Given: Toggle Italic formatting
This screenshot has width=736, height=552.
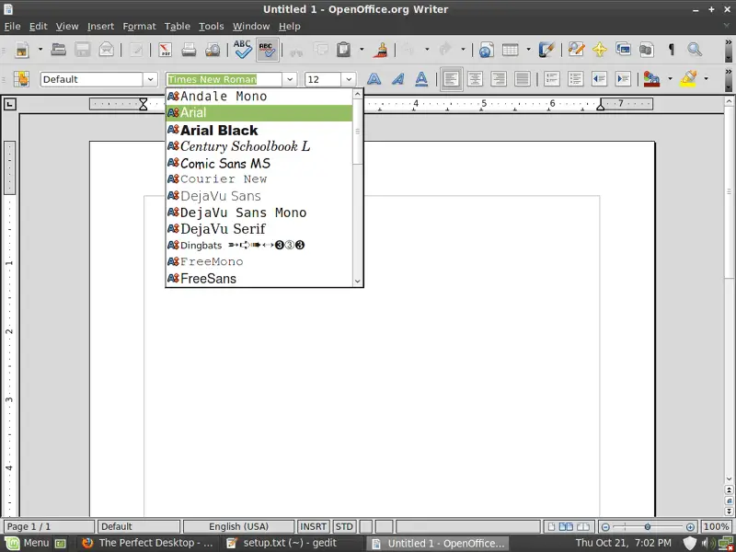Looking at the screenshot, I should click(x=398, y=79).
